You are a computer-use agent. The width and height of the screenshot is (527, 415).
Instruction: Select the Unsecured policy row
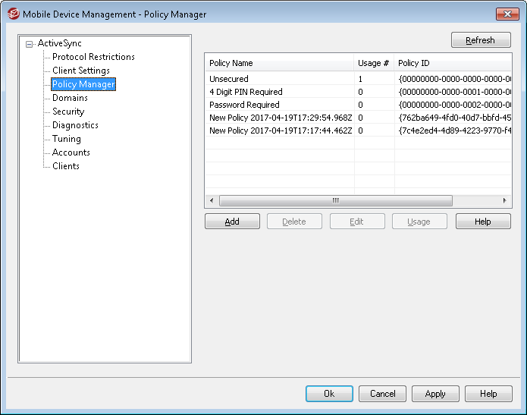coord(229,79)
